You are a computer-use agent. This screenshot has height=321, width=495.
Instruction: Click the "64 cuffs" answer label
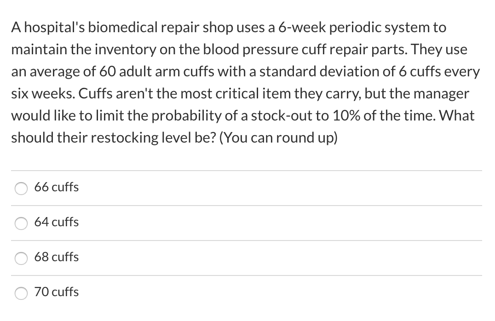57,222
